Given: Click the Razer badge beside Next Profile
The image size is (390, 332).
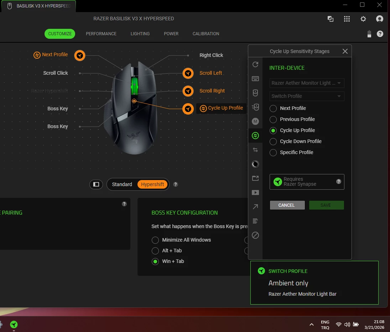Looking at the screenshot, I should pyautogui.click(x=79, y=56).
